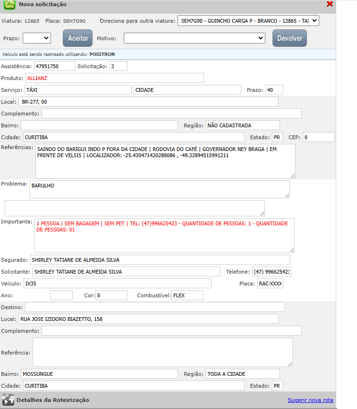Click the Cor field
The image size is (357, 409).
[111, 295]
